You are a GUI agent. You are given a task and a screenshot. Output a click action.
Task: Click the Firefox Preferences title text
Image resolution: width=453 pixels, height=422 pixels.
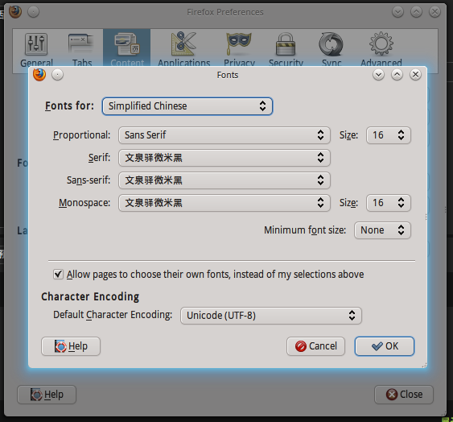click(x=225, y=12)
